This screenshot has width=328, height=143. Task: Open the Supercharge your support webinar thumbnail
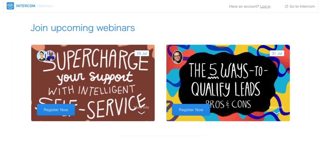click(x=93, y=83)
